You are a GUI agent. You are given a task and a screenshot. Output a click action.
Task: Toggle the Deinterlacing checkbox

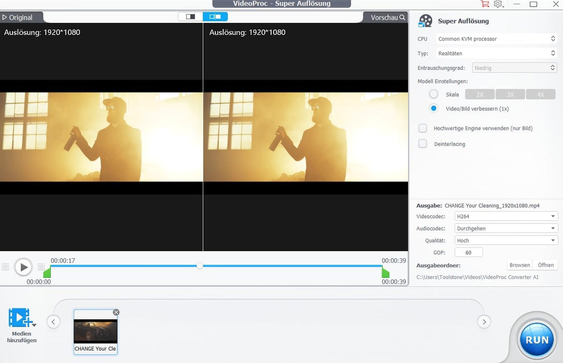point(423,144)
